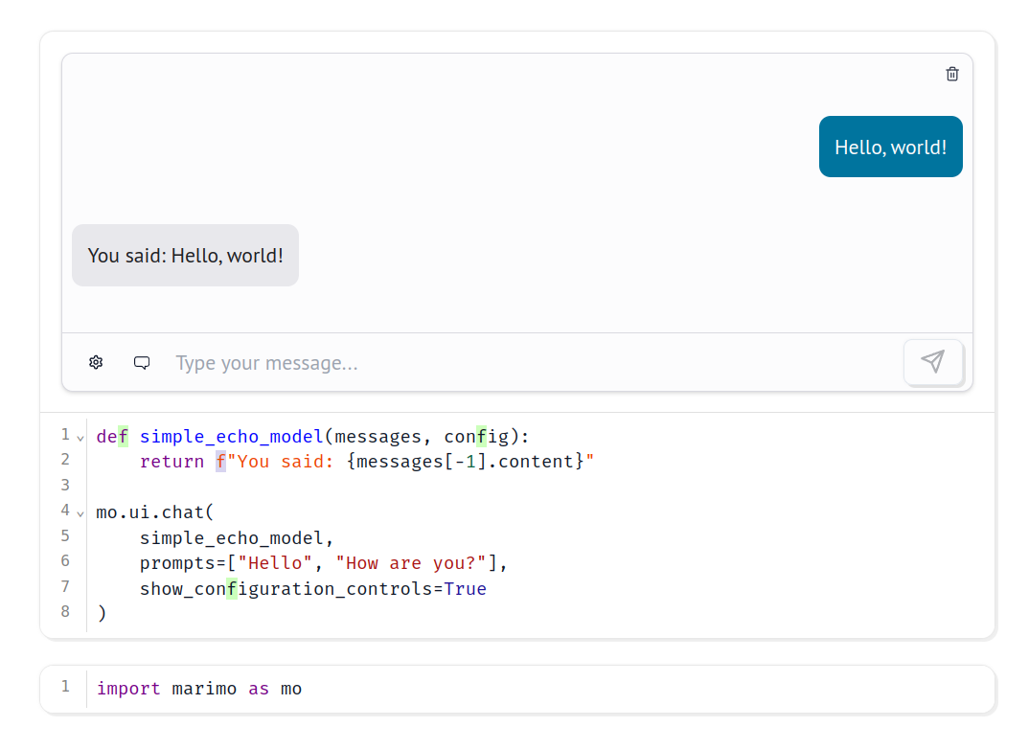Click the simple_echo_model name in the def line
This screenshot has height=750, width=1029.
pos(231,437)
